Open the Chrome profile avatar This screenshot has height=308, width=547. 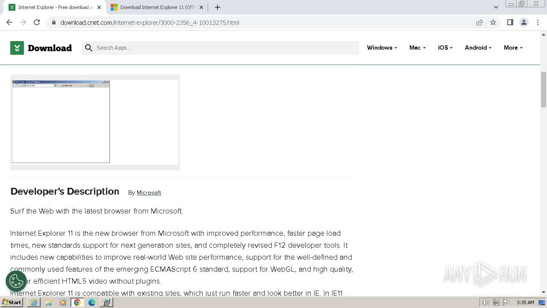point(524,22)
